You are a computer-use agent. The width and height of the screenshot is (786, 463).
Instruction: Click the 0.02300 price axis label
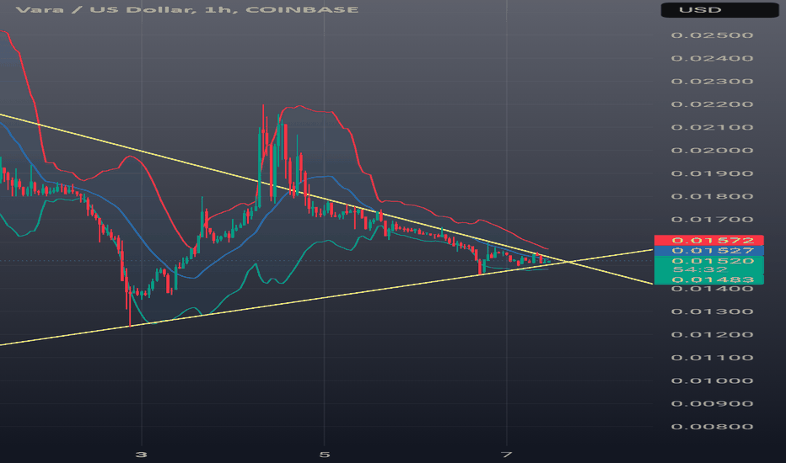coord(712,81)
